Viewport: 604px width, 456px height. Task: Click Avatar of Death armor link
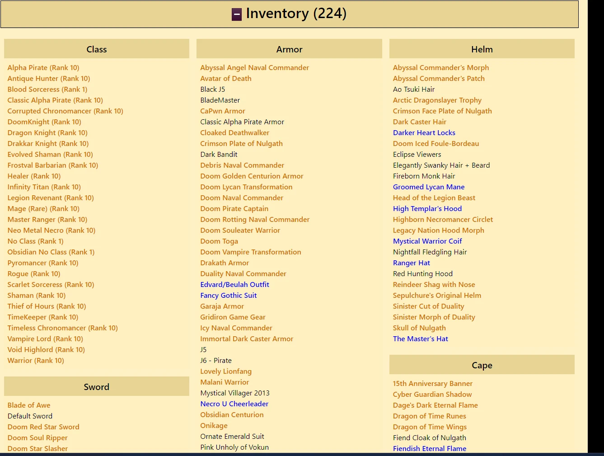pos(226,79)
